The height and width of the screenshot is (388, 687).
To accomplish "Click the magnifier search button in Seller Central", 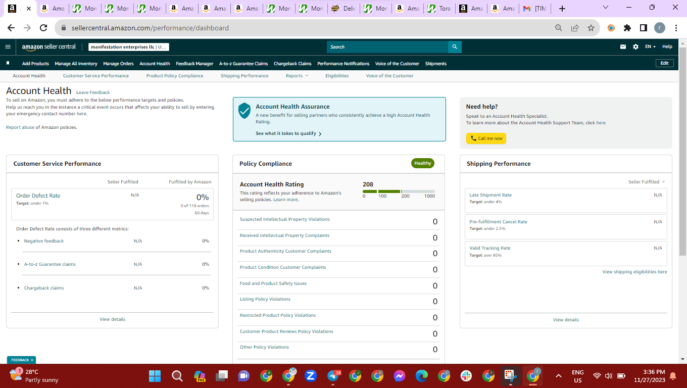I will point(455,47).
